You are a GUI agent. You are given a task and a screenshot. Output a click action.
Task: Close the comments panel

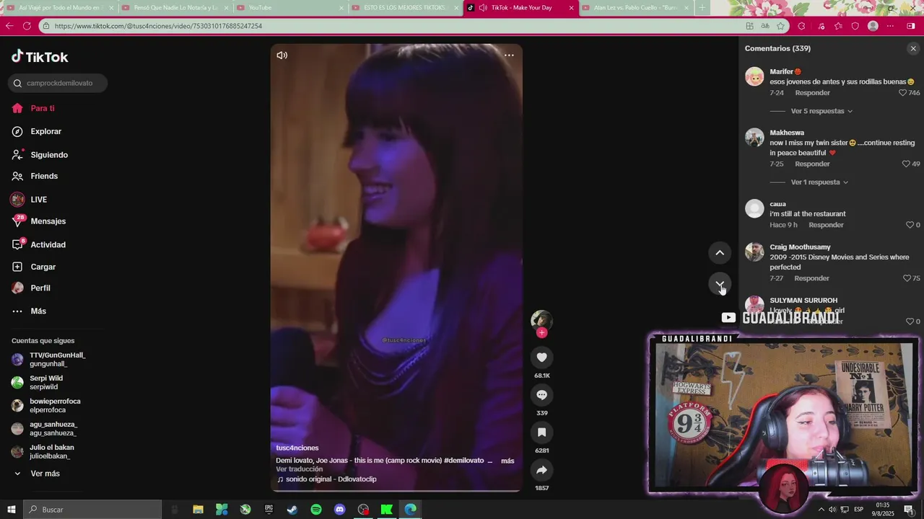tap(913, 48)
